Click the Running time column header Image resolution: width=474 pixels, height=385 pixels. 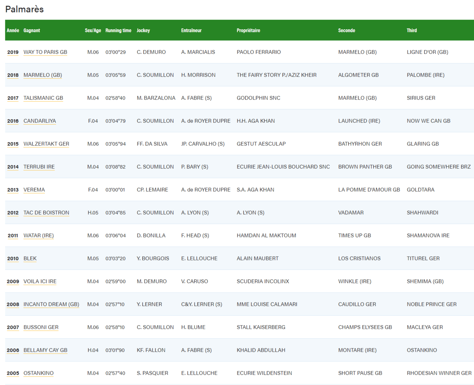[118, 30]
